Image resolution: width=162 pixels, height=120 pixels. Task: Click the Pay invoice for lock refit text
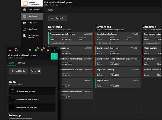tap(27, 107)
